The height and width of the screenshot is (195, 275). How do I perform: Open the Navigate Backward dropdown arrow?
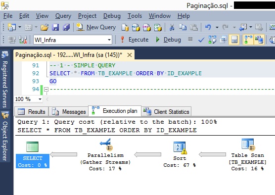251,27
